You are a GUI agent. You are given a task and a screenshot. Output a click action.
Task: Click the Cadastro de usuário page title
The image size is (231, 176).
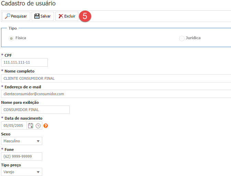(x=28, y=3)
